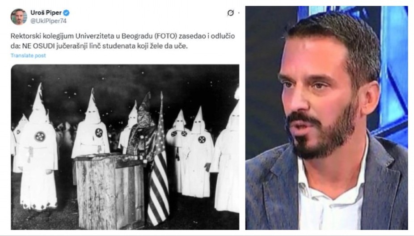Open the Uroš Piper profile avatar
This screenshot has width=414, height=236.
[19, 17]
